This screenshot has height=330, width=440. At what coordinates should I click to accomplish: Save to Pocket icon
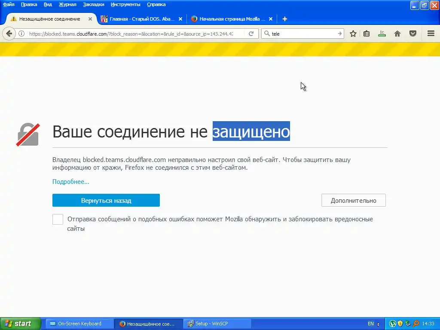(413, 34)
